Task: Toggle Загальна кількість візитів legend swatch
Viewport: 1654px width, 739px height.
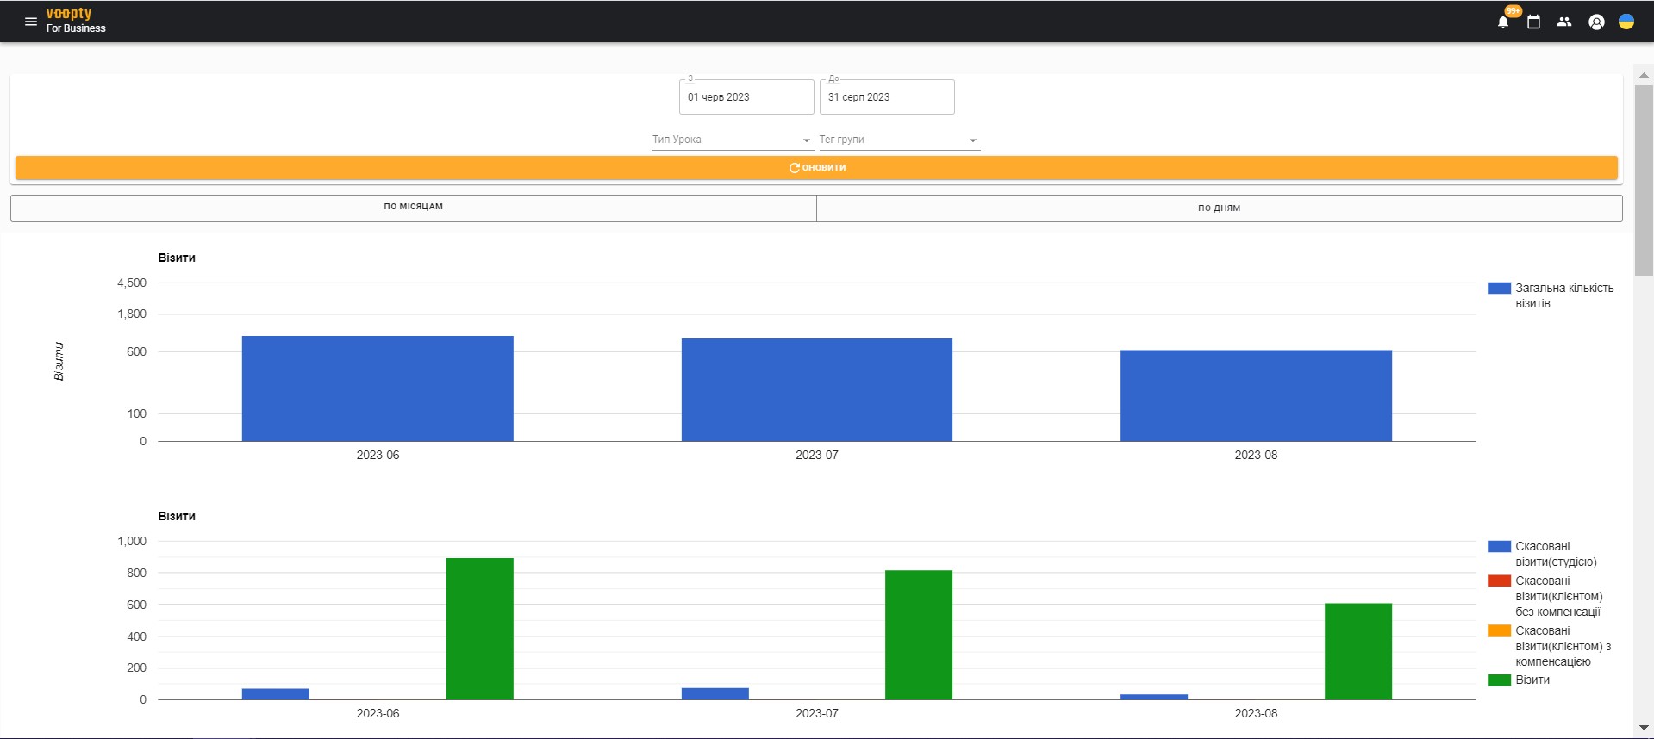Action: (x=1499, y=289)
